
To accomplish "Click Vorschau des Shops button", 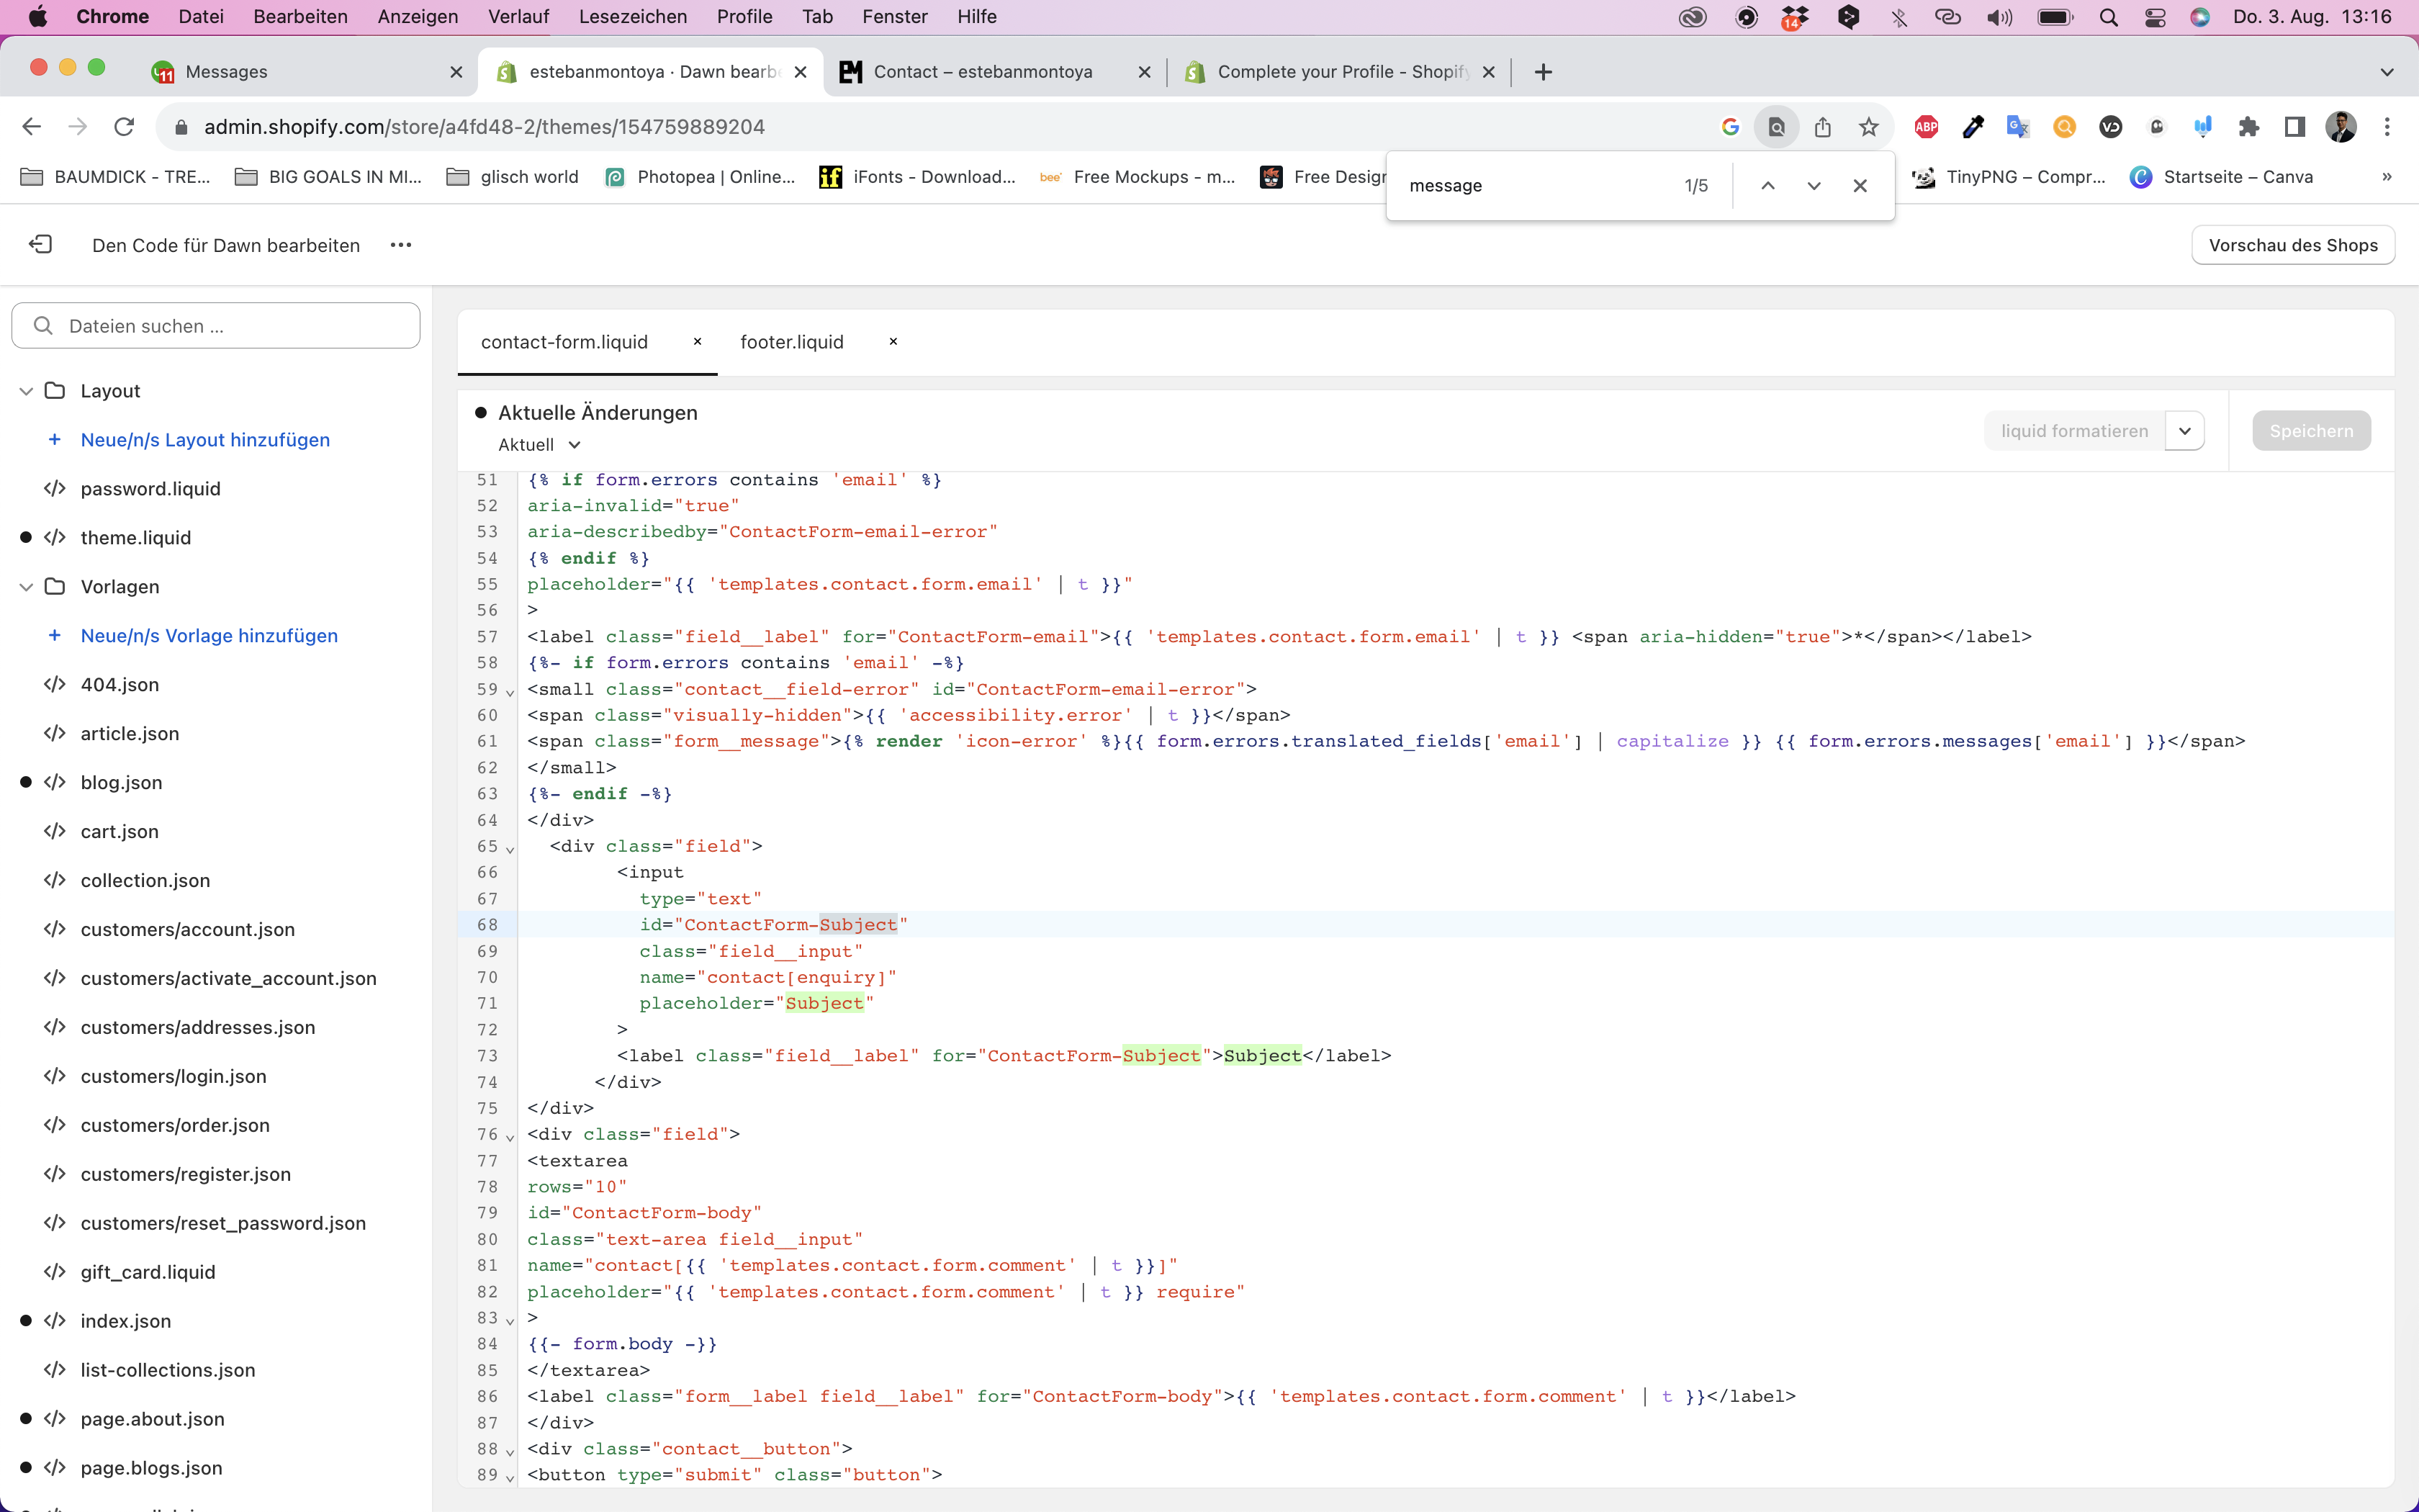I will tap(2292, 245).
